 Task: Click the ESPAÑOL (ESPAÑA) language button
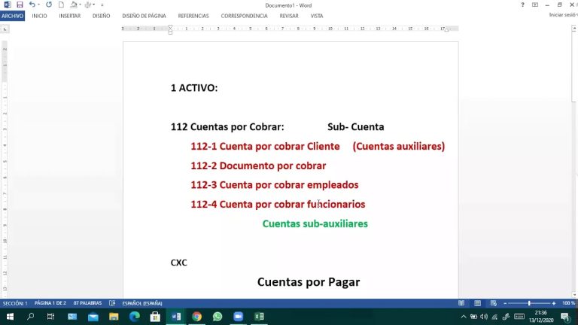click(141, 303)
